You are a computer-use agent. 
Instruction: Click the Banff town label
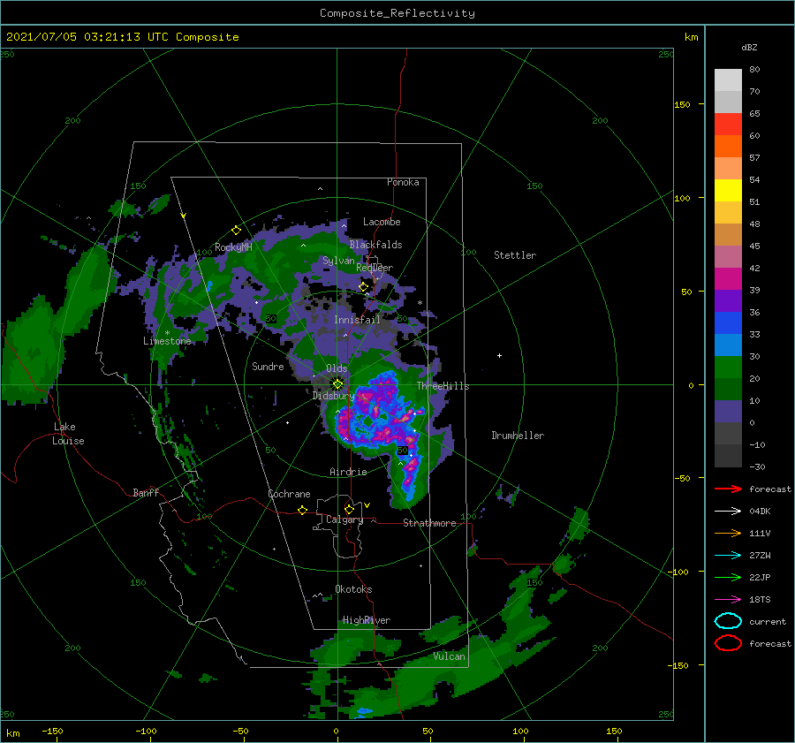146,492
